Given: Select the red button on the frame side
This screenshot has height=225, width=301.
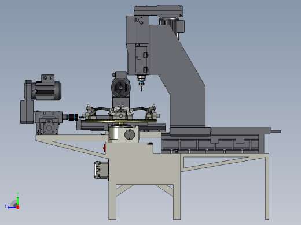Looking at the screenshot, I should click(x=104, y=148).
